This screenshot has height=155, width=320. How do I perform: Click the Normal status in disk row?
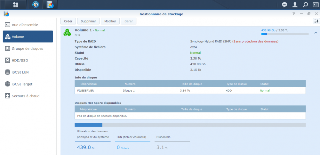(x=265, y=90)
